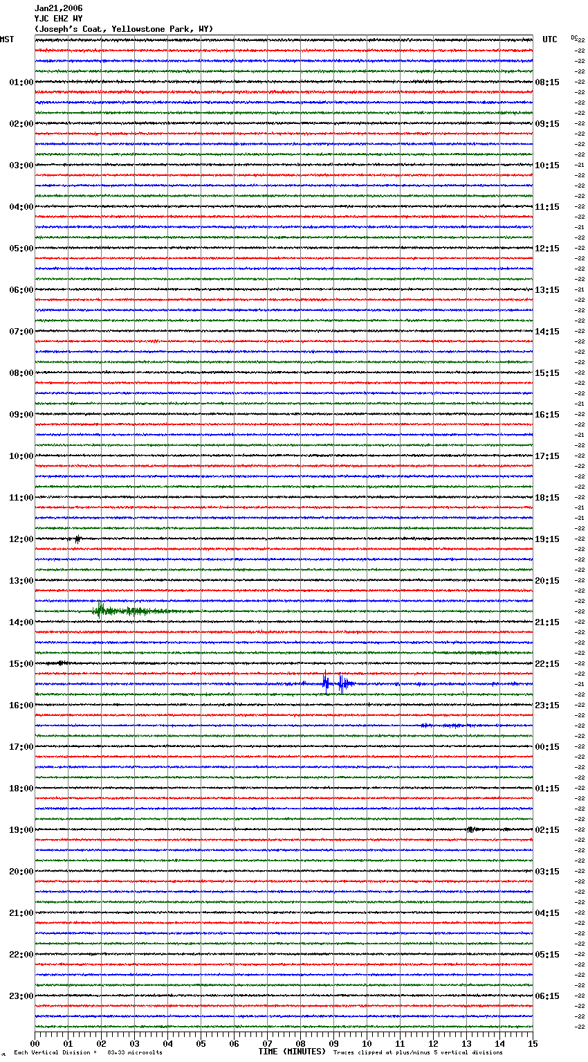
Task: Click the "00:15" UTC time label
Action: coord(547,747)
